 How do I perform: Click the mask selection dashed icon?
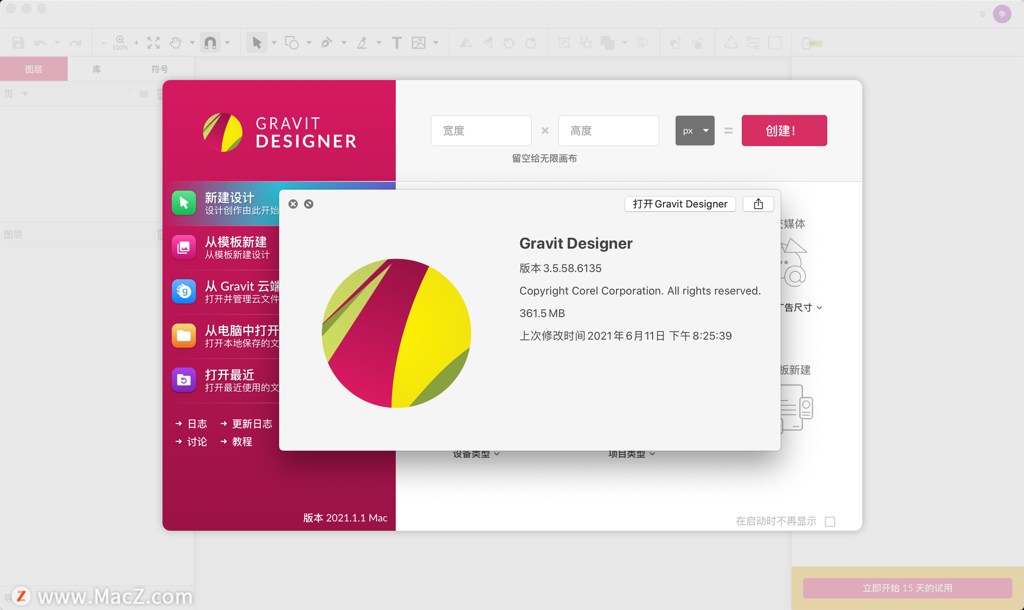tap(775, 43)
